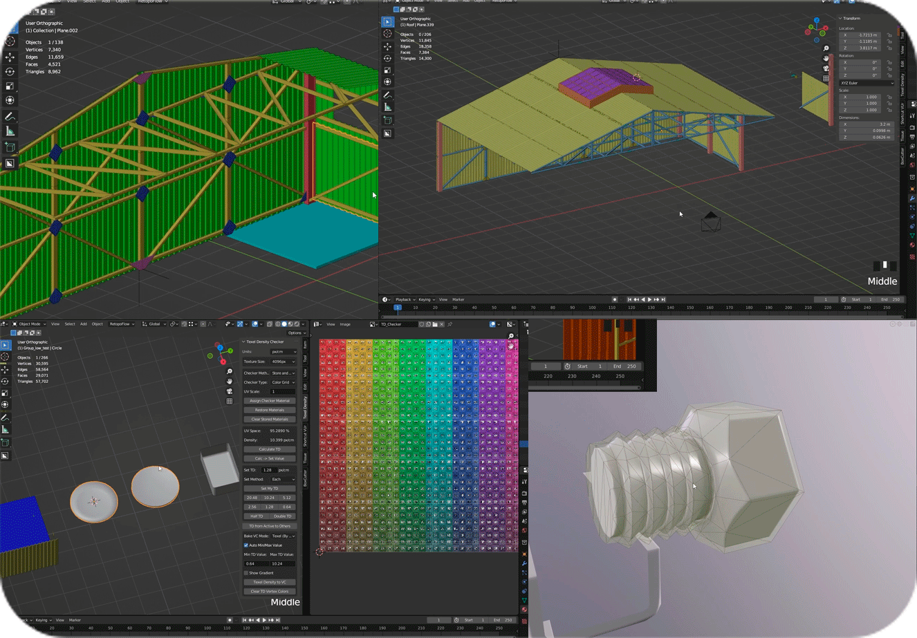The height and width of the screenshot is (638, 917).
Task: Select the Add Cube tool in top-left viewport
Action: (x=10, y=147)
